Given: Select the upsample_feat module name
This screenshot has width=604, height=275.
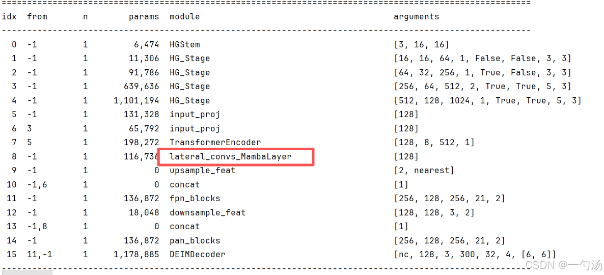Looking at the screenshot, I should 203,170.
